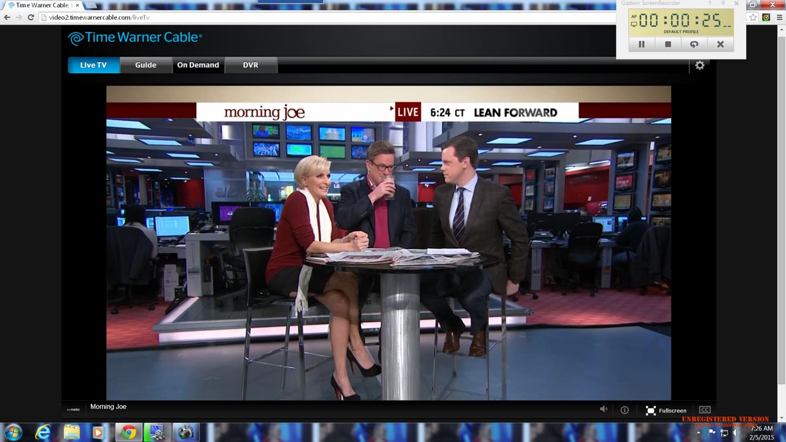Launch Internet Explorer from taskbar
Viewport: 786px width, 442px height.
(42, 432)
